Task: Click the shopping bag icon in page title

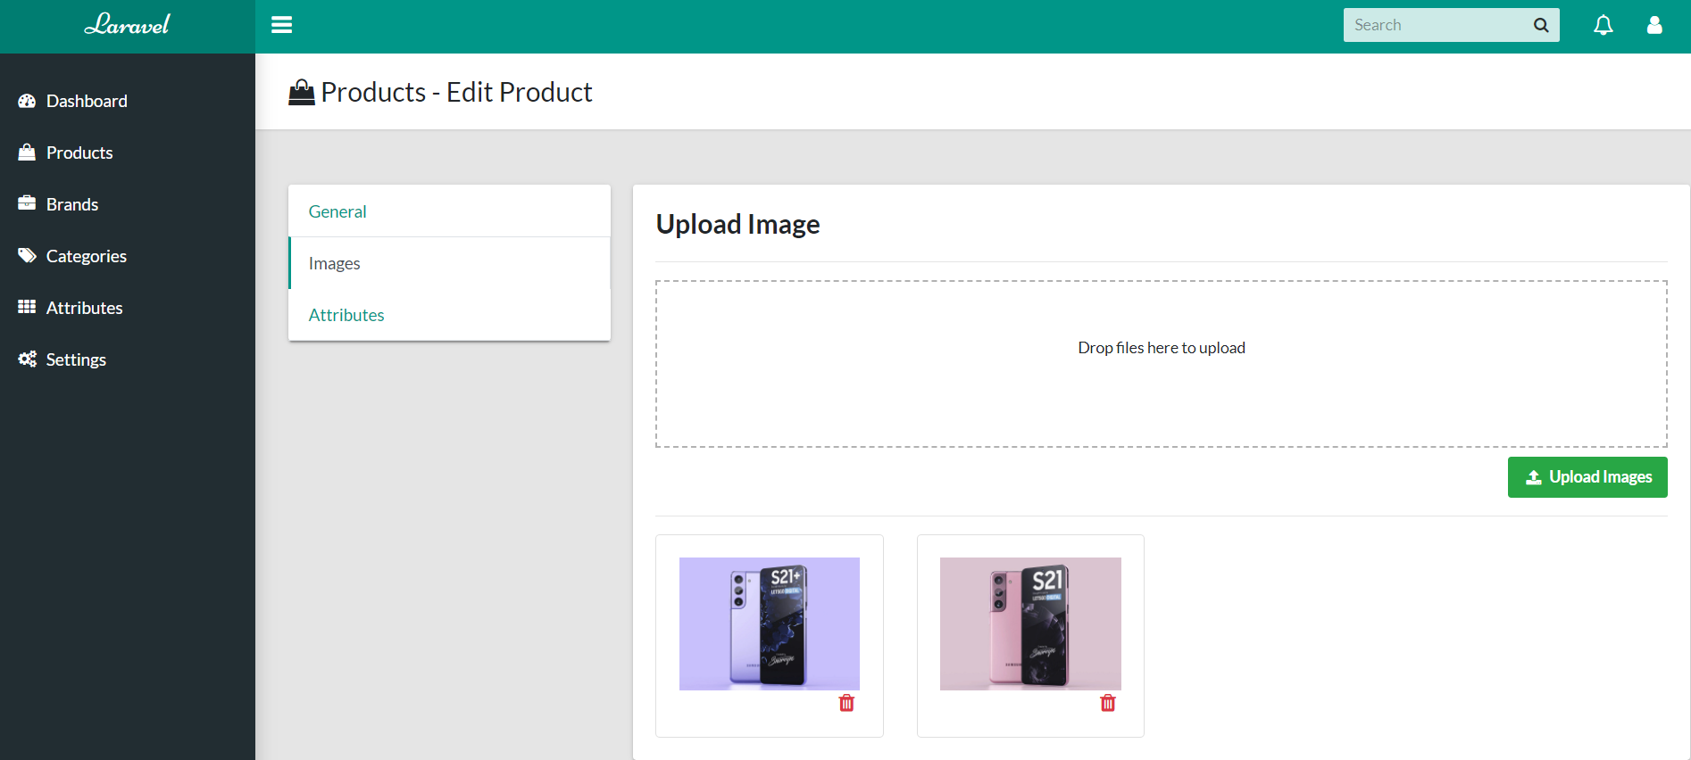Action: (x=302, y=93)
